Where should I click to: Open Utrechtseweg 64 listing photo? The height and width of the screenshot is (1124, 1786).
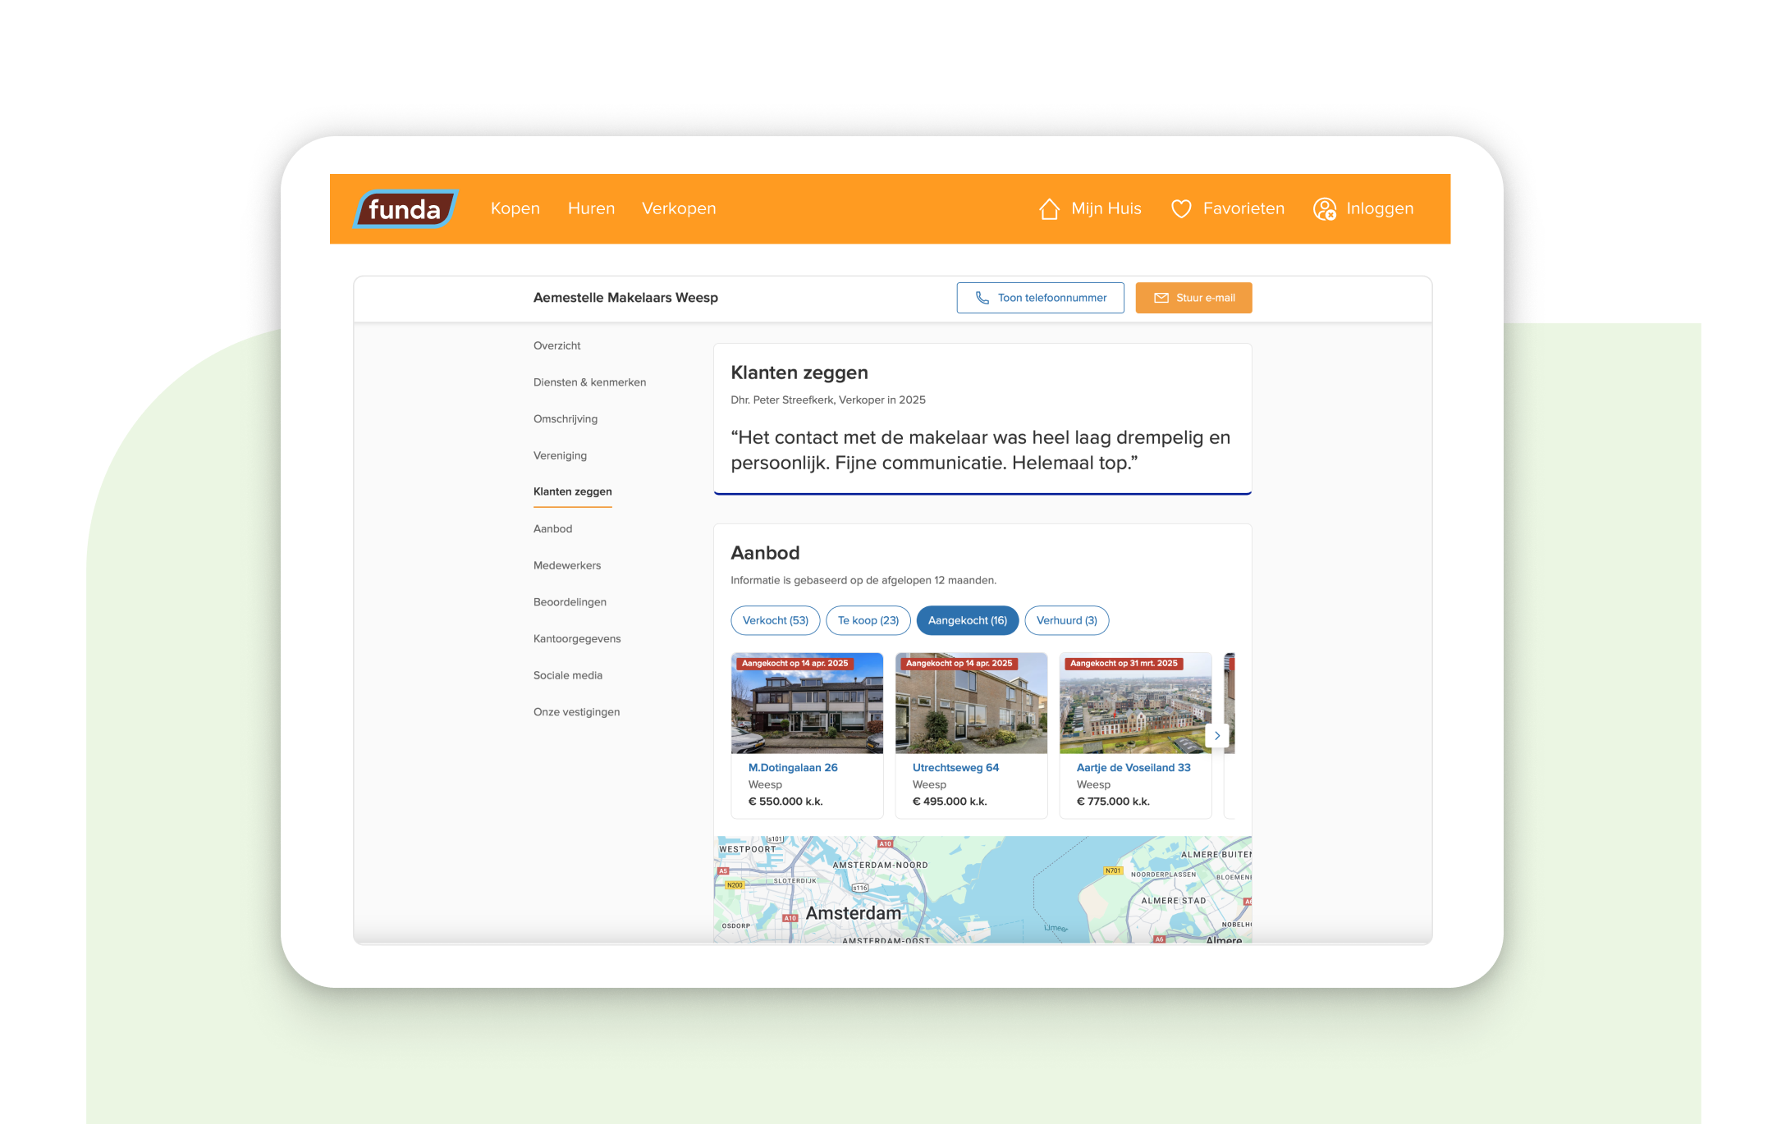(x=971, y=703)
